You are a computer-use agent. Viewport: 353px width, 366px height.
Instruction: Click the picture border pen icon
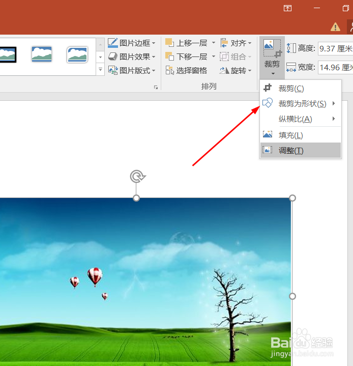[113, 43]
